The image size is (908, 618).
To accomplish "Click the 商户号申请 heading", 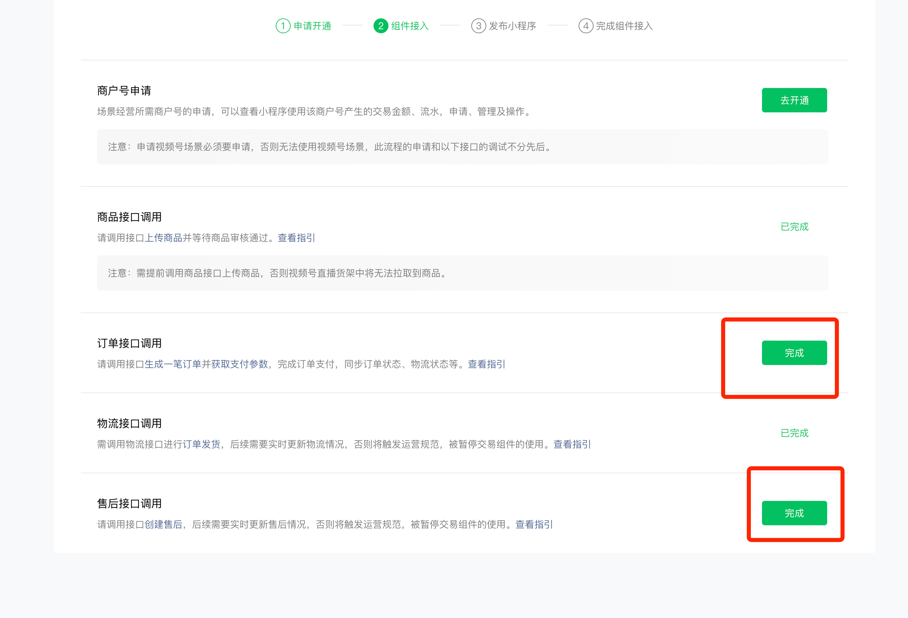I will click(124, 91).
